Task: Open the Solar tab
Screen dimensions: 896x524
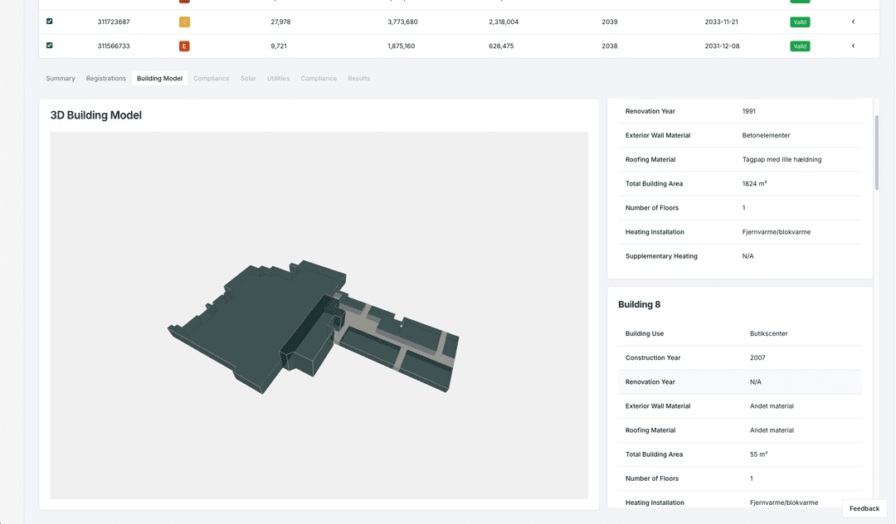Action: 248,78
